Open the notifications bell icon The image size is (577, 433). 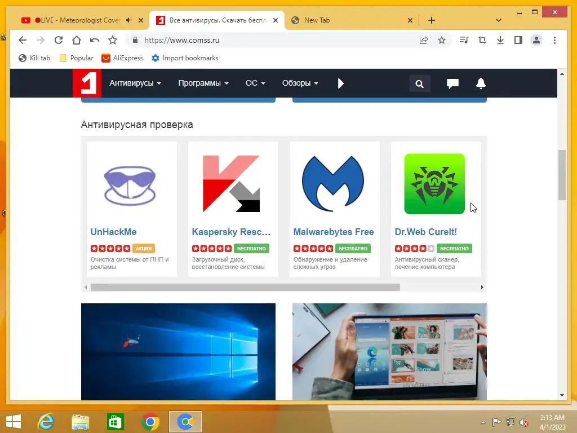pyautogui.click(x=481, y=83)
